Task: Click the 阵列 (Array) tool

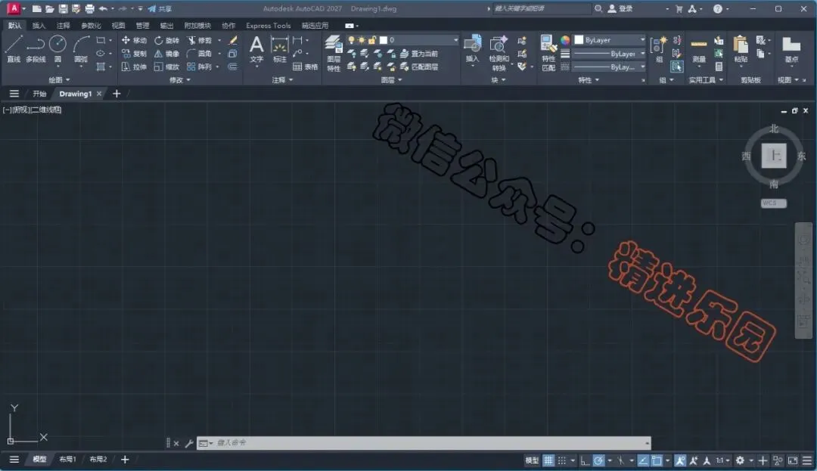Action: tap(200, 67)
